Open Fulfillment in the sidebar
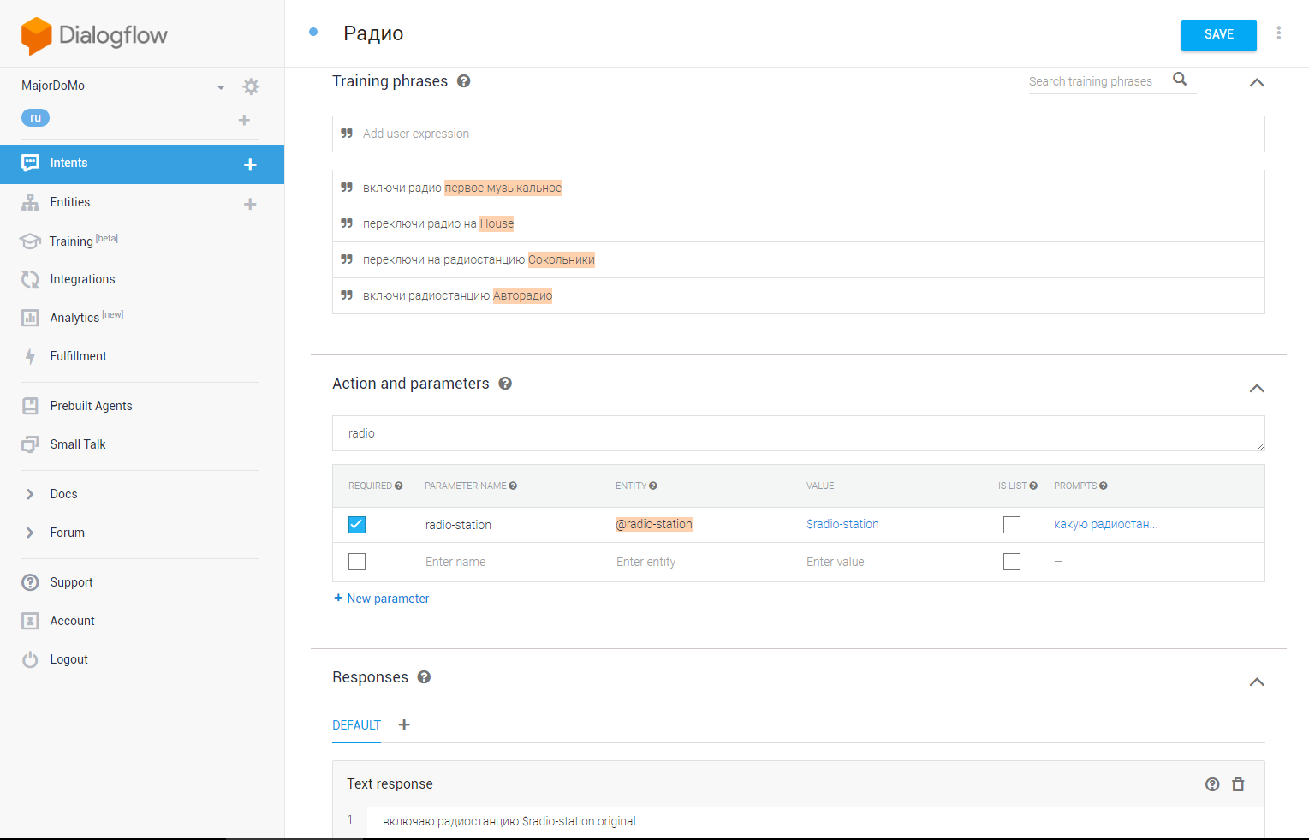 tap(78, 356)
